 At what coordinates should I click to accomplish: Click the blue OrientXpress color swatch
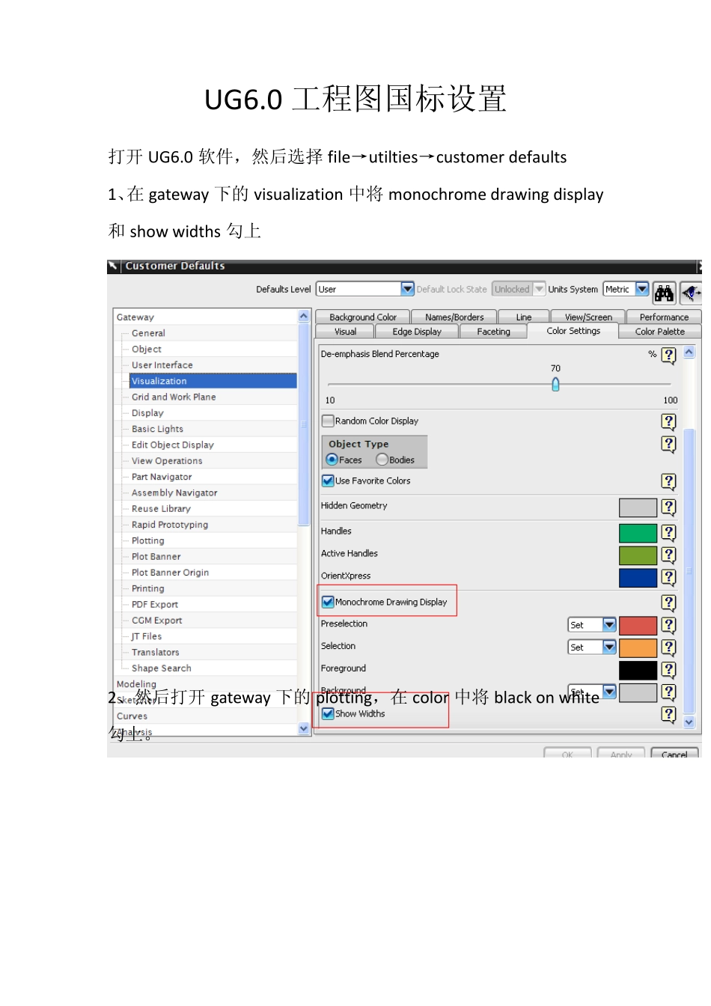[638, 578]
